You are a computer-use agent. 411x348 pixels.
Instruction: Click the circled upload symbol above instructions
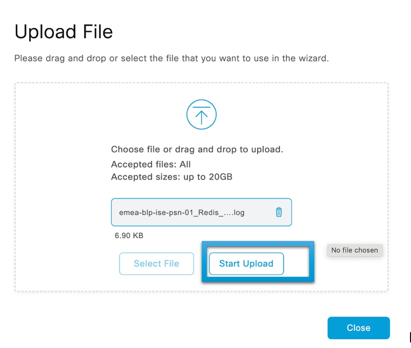click(201, 114)
